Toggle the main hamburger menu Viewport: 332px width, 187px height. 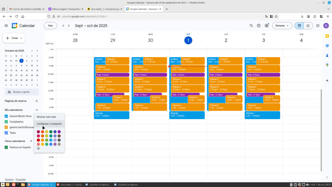coord(6,26)
